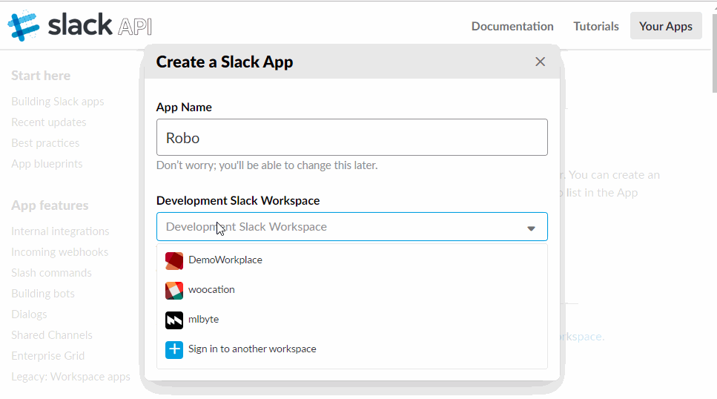This screenshot has height=399, width=717.
Task: Open the Slash commands link
Action: [52, 273]
